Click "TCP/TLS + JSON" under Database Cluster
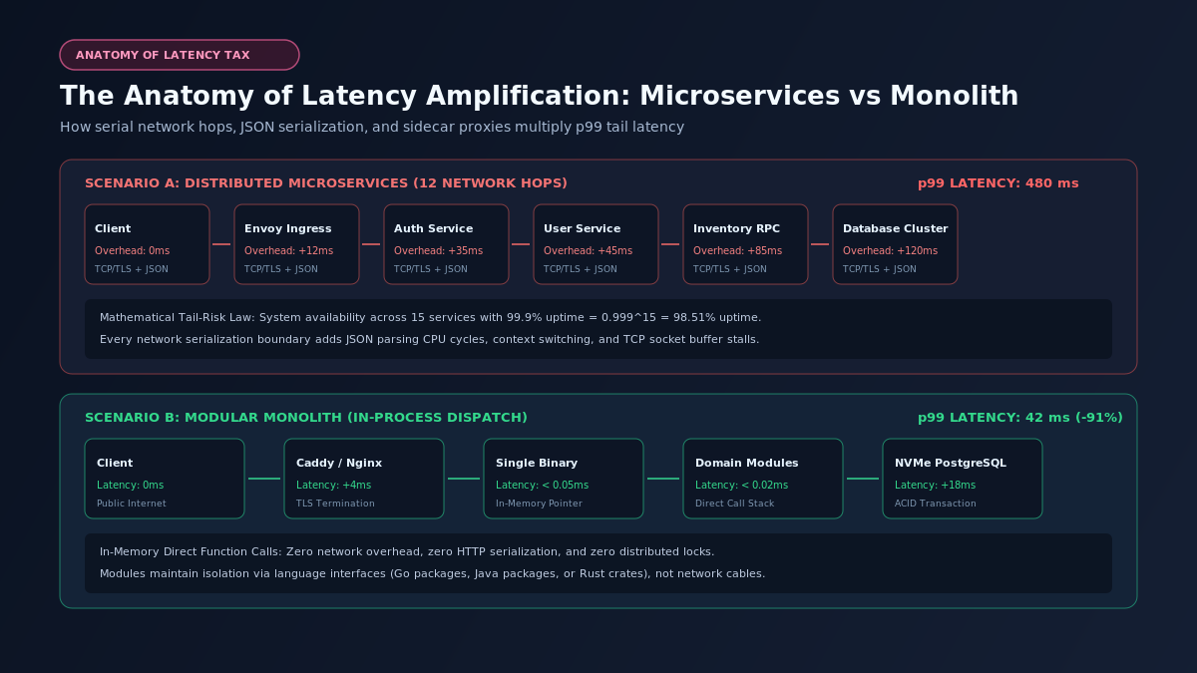This screenshot has height=673, width=1197. (880, 269)
